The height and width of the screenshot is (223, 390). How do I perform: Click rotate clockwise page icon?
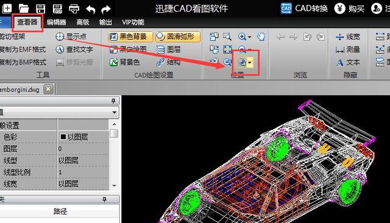point(321,37)
